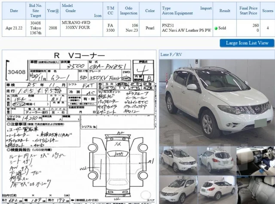Click the MURANO 4WD 350XV FOUR cell
Image resolution: width=275 pixels, height=204 pixels.
point(82,28)
